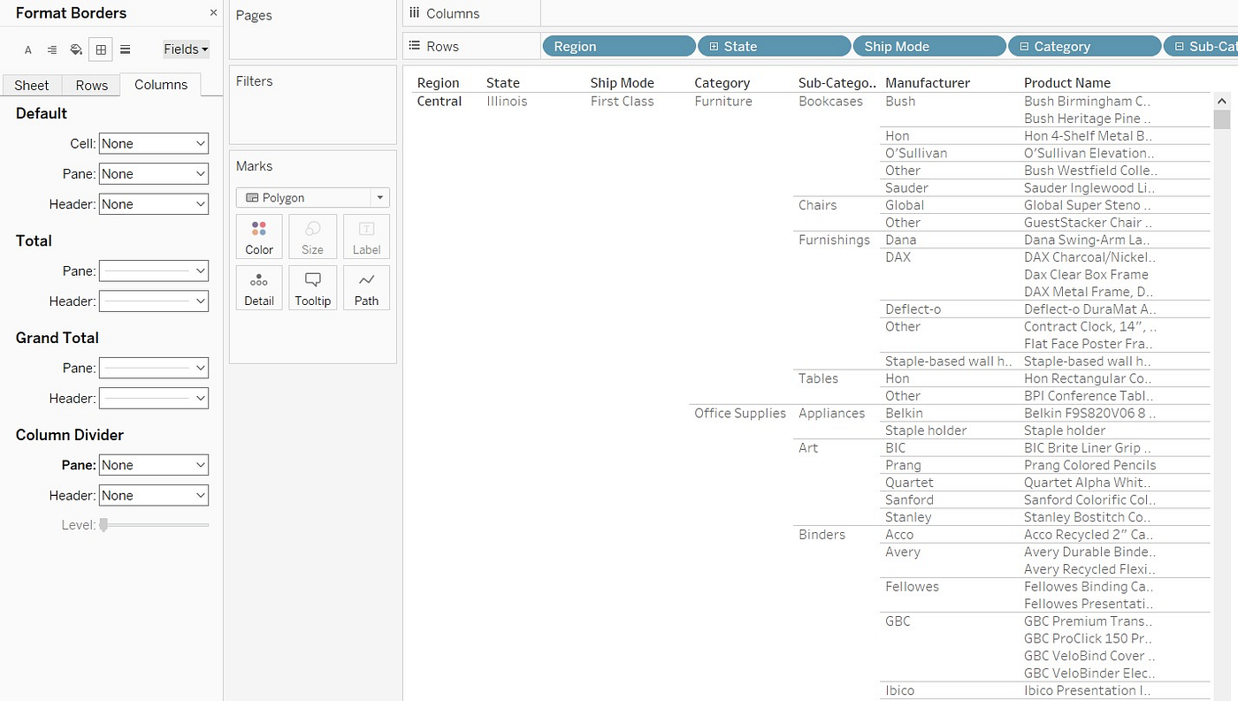Open the Polygon mark type dropdown
The height and width of the screenshot is (701, 1238).
[313, 198]
